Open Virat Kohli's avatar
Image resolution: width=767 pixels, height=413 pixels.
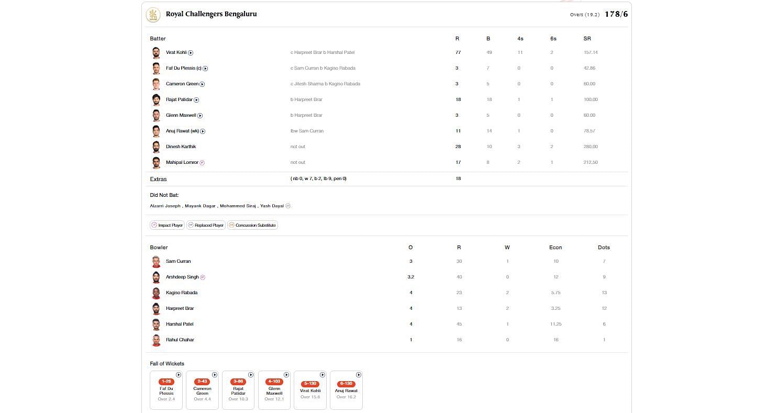click(156, 53)
